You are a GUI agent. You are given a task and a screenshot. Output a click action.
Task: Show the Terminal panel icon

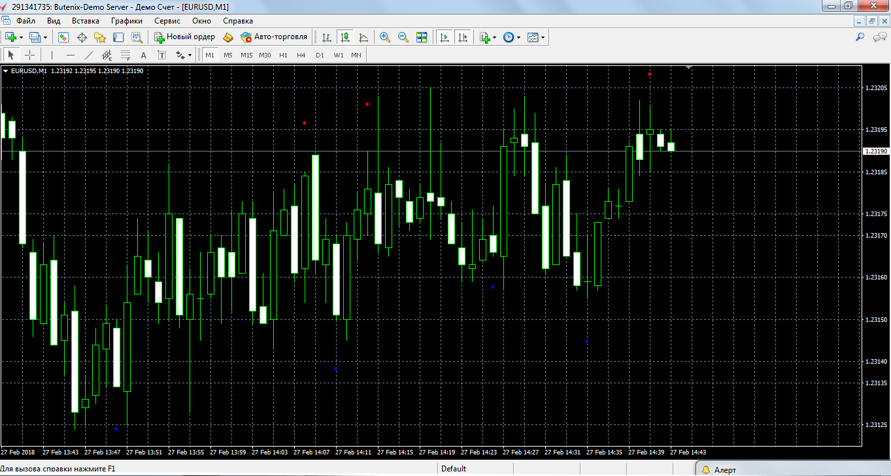(x=118, y=37)
